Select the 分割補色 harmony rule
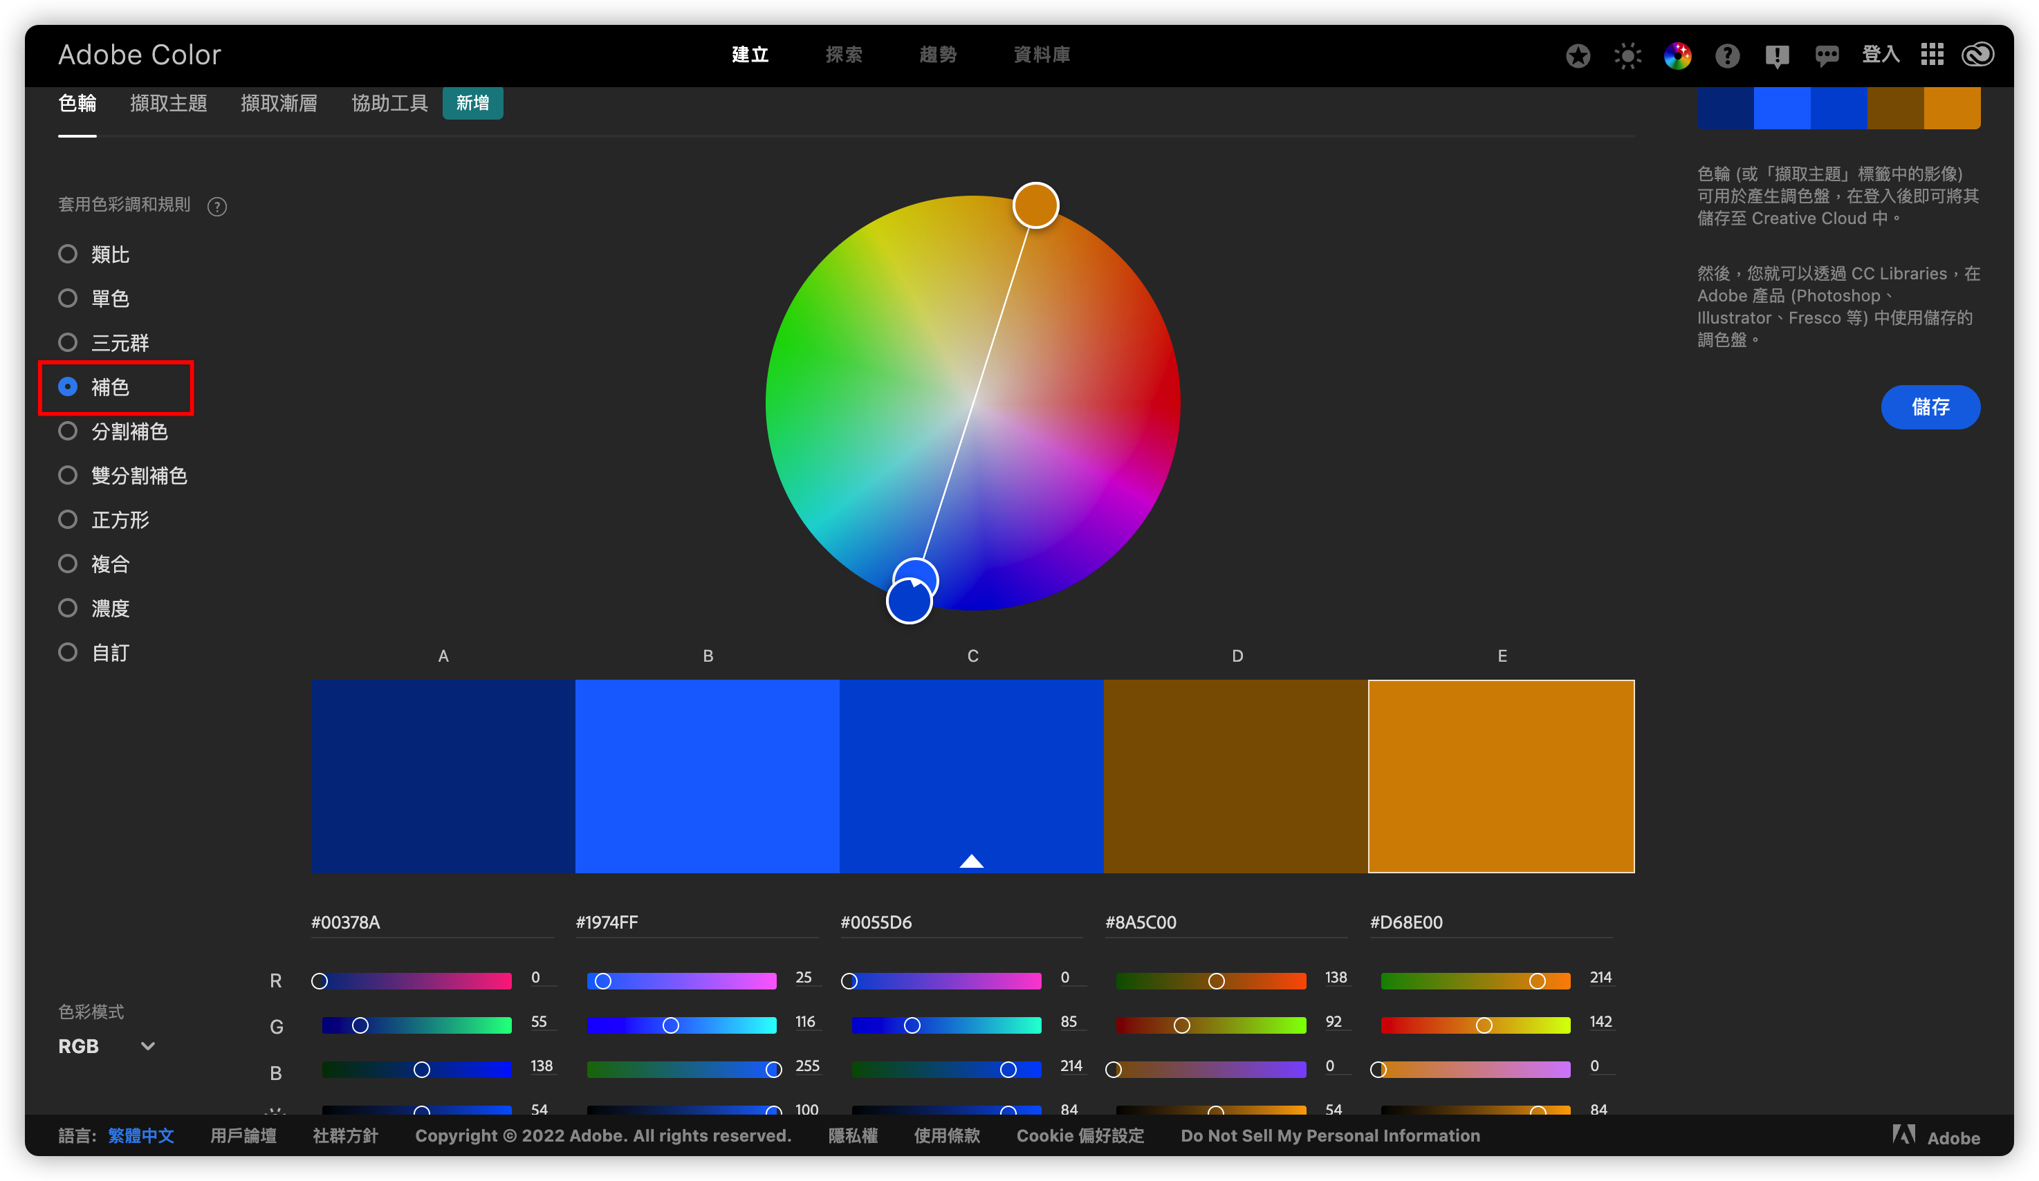The height and width of the screenshot is (1181, 2039). coord(114,431)
